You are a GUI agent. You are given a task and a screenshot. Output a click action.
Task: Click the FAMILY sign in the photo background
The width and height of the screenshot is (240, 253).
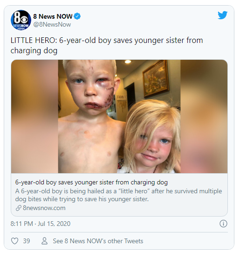point(122,97)
